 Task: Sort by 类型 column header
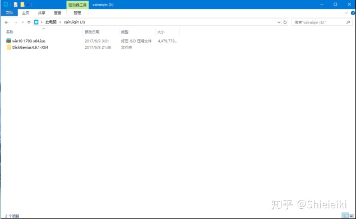[124, 32]
